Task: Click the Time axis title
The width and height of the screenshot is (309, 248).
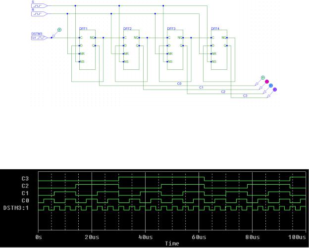Action: point(172,244)
